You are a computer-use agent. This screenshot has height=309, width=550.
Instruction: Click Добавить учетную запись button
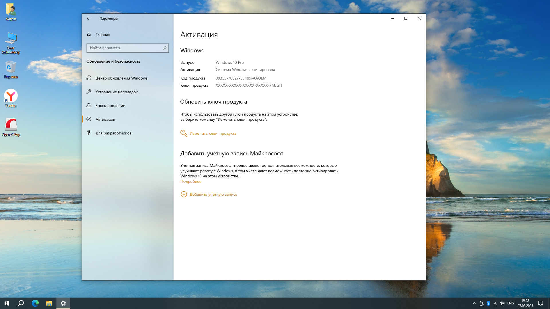213,194
